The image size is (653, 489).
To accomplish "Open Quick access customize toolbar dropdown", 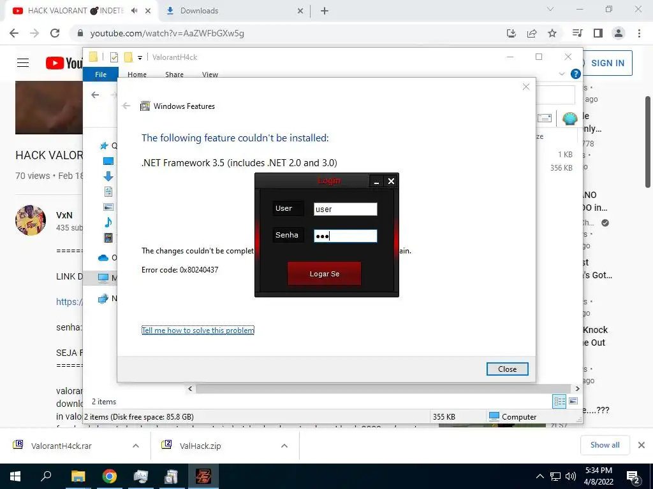I will pos(140,57).
